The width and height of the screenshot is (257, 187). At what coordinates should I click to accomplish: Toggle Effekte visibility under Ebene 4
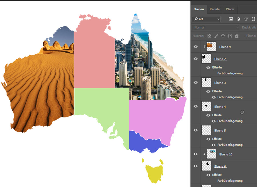pos(208,115)
